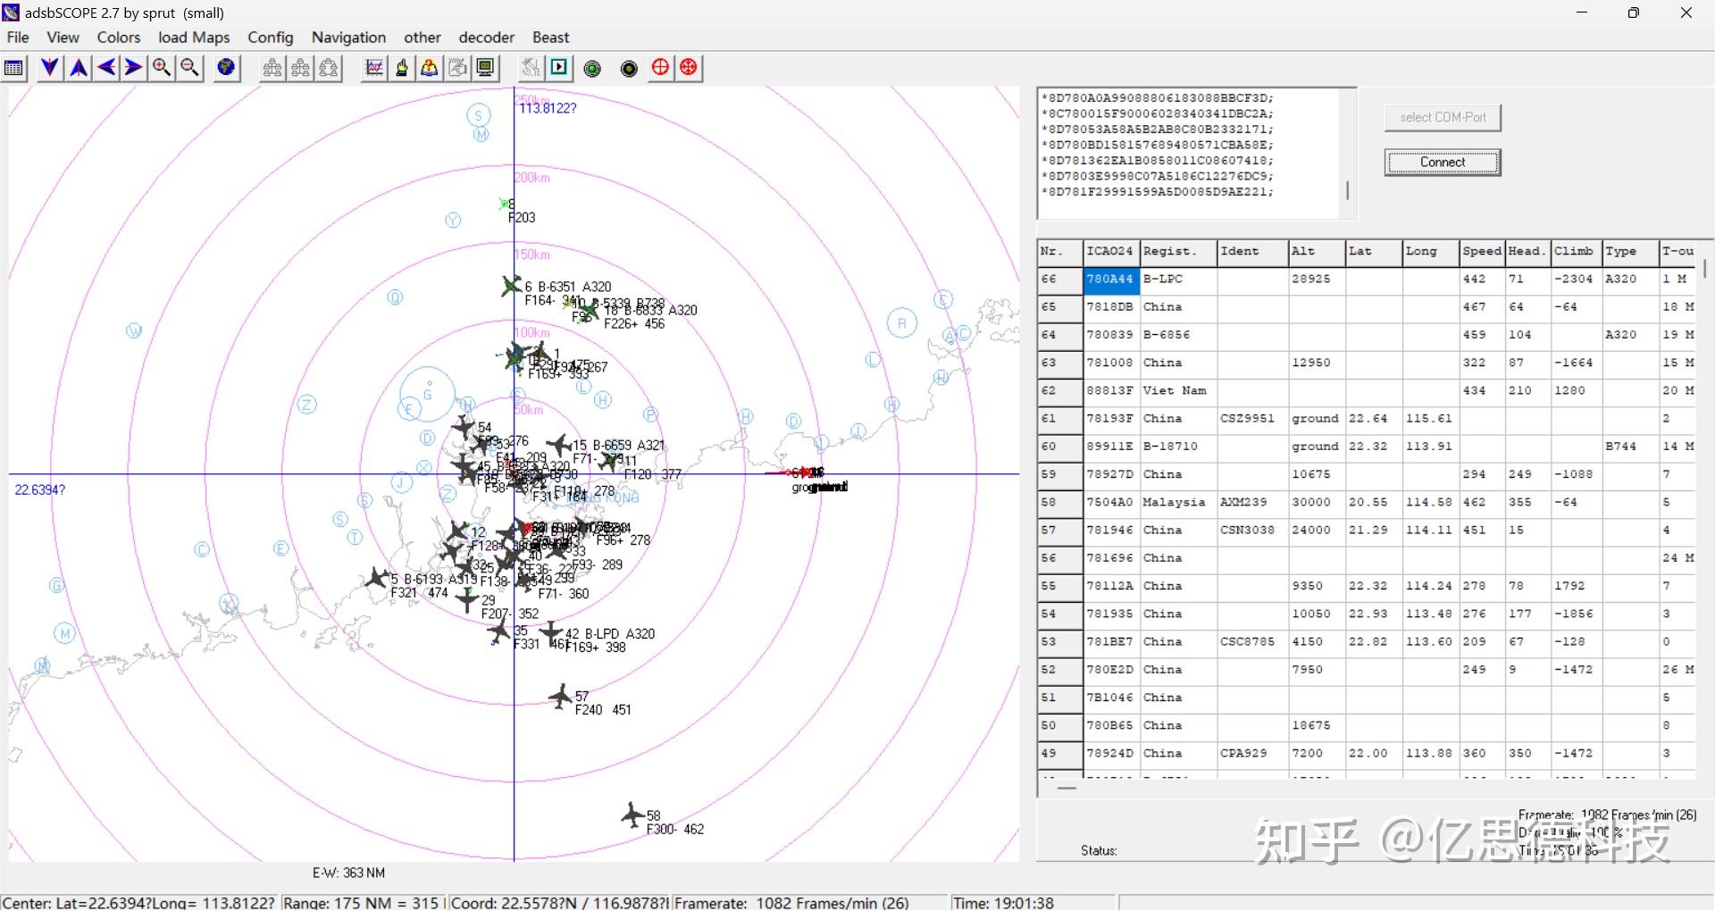Expand the decoder menu

click(486, 38)
